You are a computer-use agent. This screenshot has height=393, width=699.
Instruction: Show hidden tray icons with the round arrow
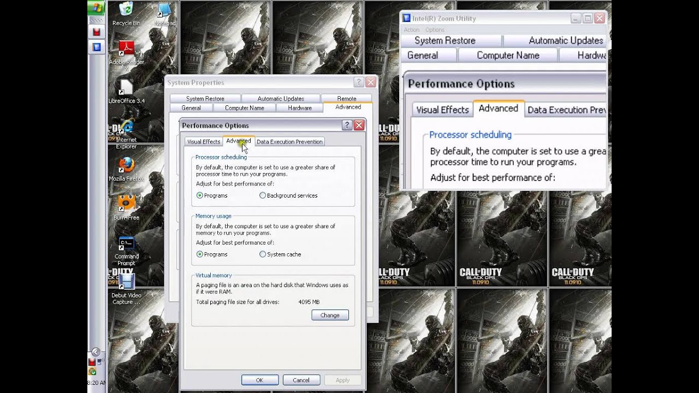[96, 352]
